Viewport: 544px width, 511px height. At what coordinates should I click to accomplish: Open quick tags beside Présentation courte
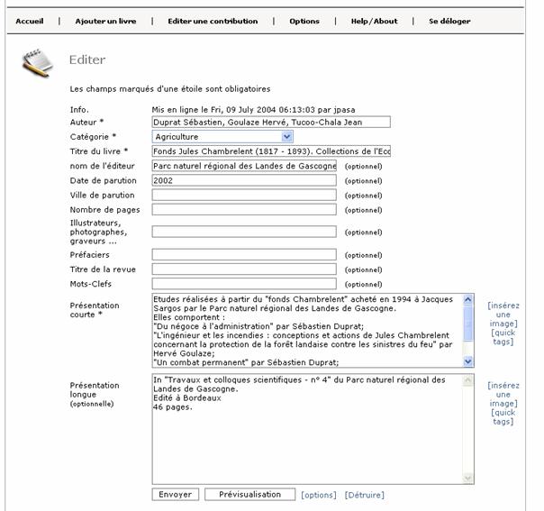(x=503, y=337)
